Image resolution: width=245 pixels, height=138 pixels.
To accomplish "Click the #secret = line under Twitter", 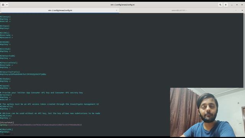I will click(5, 100).
